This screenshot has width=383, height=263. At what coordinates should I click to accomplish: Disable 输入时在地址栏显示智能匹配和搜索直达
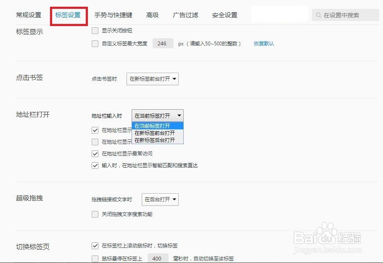(95, 165)
